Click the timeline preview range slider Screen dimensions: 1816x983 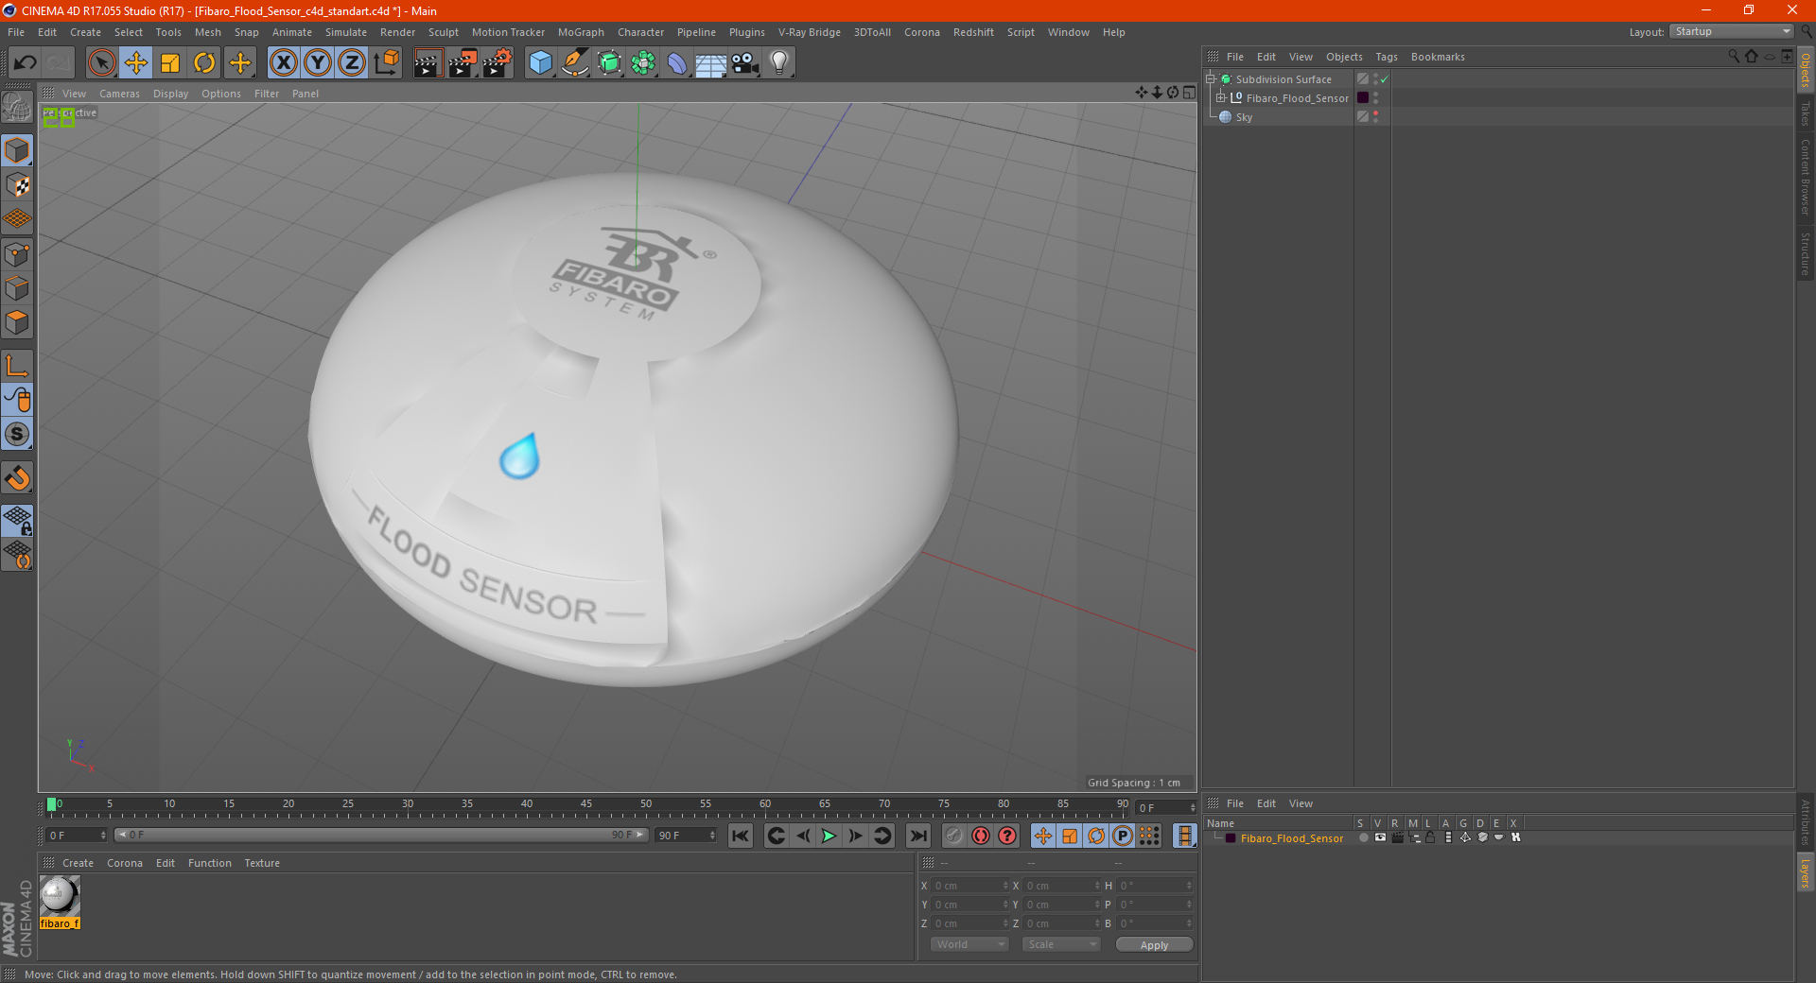380,835
